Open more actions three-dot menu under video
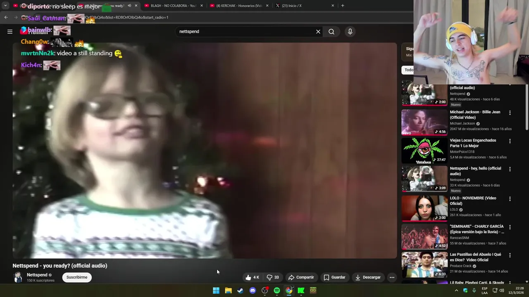Screen dimensions: 529x297 392,277
